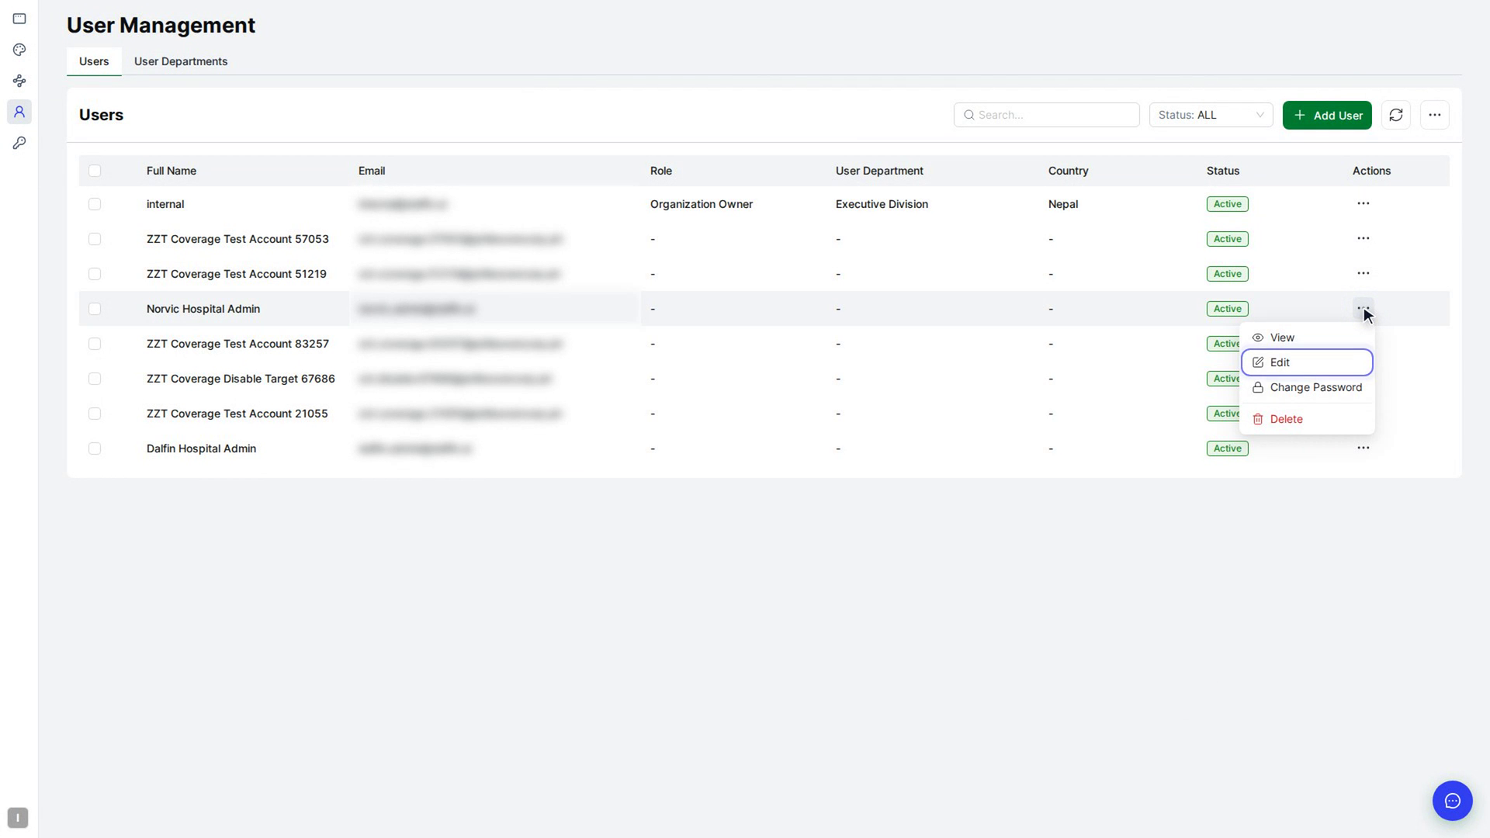
Task: Open the Status: ALL dropdown
Action: coord(1211,115)
